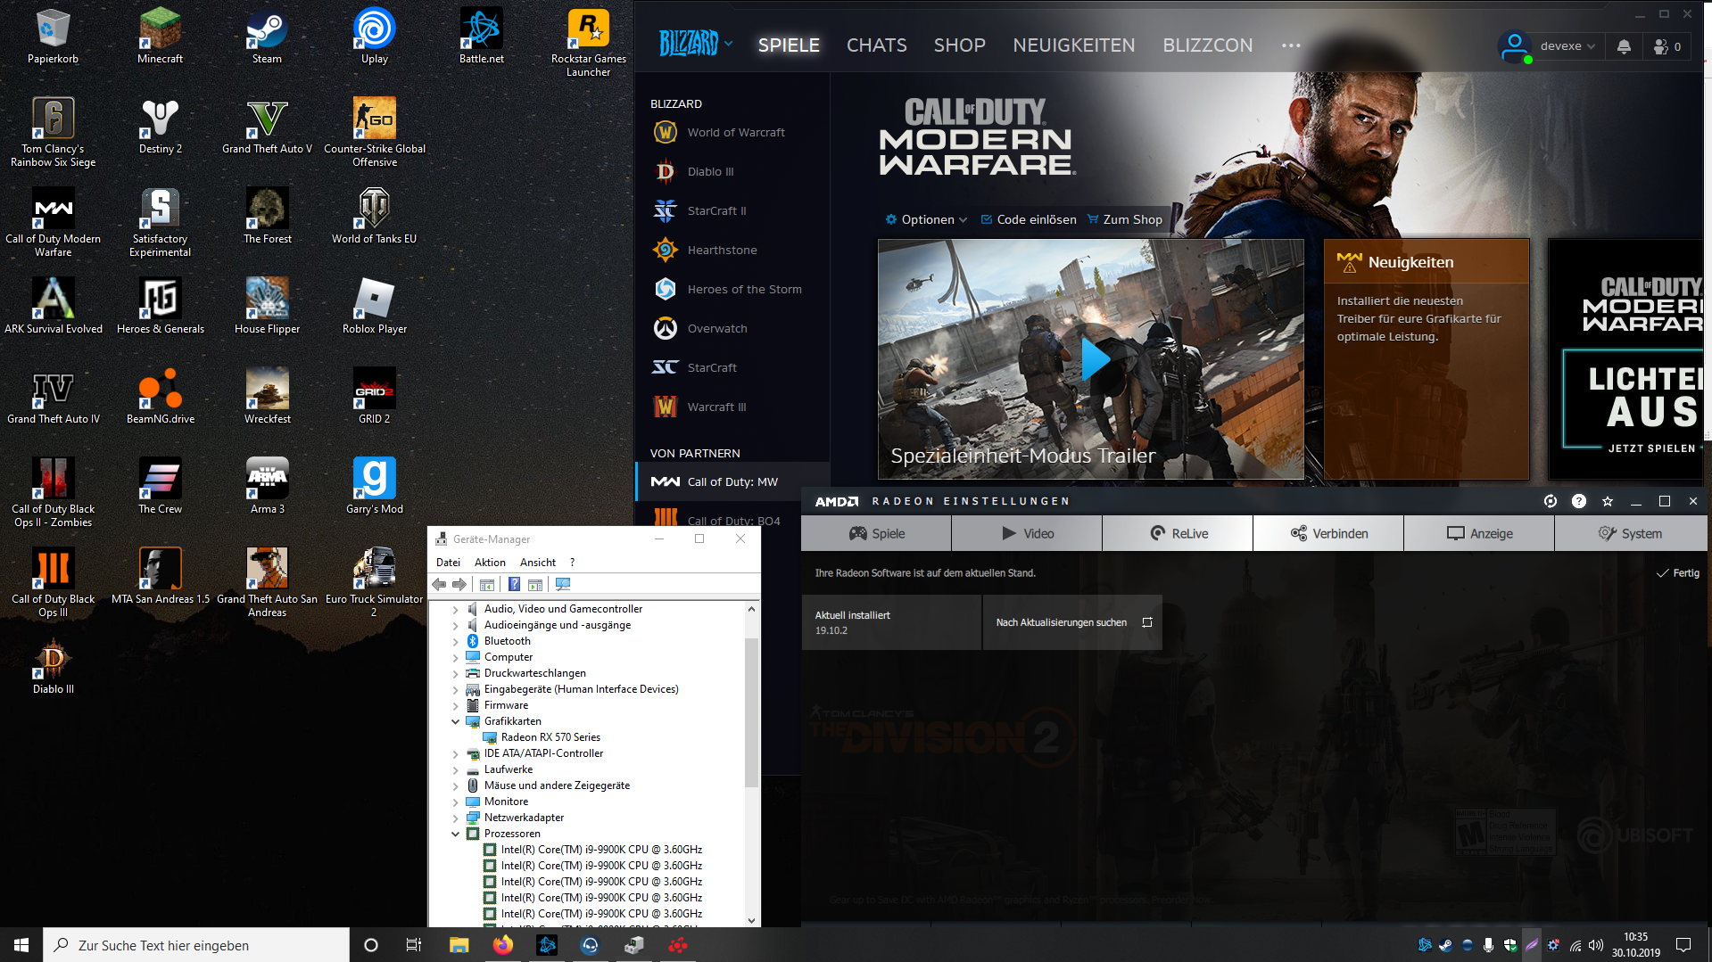Open File Explorer from taskbar
This screenshot has width=1712, height=962.
click(459, 945)
